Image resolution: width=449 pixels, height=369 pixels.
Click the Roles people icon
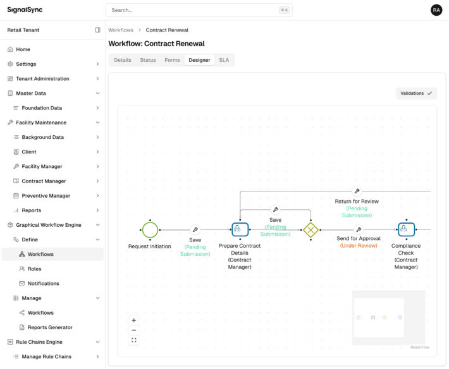coord(22,269)
